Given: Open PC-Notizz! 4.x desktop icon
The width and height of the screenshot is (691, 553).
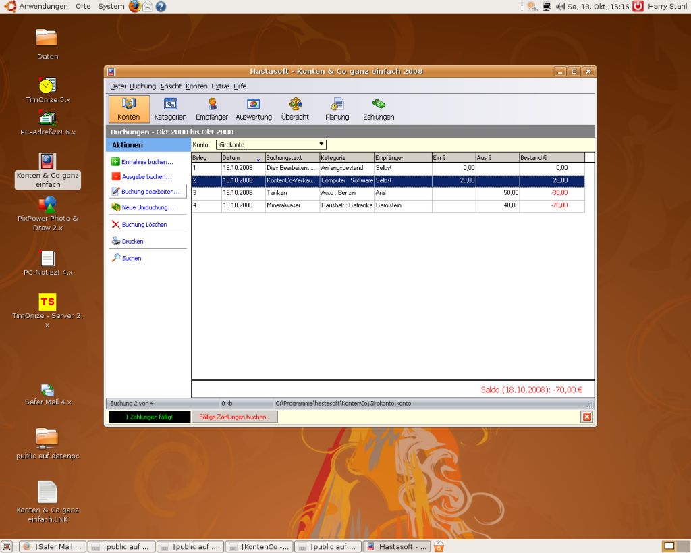Looking at the screenshot, I should coord(48,263).
